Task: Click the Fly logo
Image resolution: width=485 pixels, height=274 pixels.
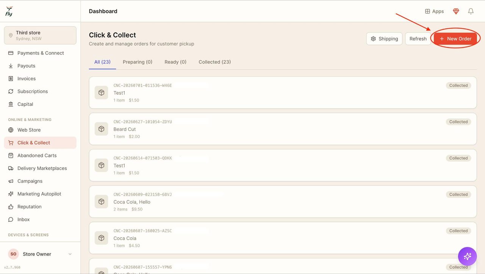Action: 9,11
